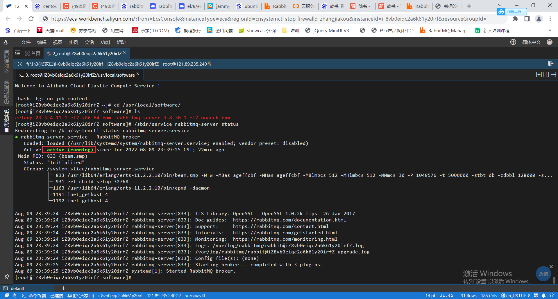Image resolution: width=558 pixels, height=299 pixels.
Task: Open the 百度一下 bookmark
Action: 18,30
